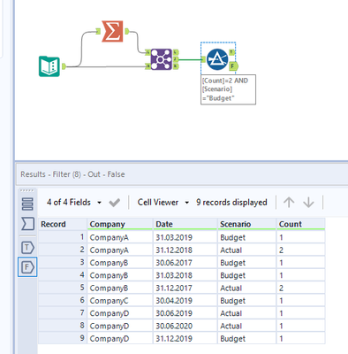Select date cell 31.12.2019

click(185, 338)
